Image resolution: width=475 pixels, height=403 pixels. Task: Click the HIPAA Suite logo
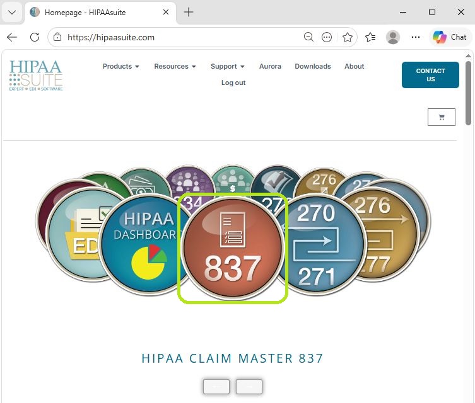(x=36, y=76)
